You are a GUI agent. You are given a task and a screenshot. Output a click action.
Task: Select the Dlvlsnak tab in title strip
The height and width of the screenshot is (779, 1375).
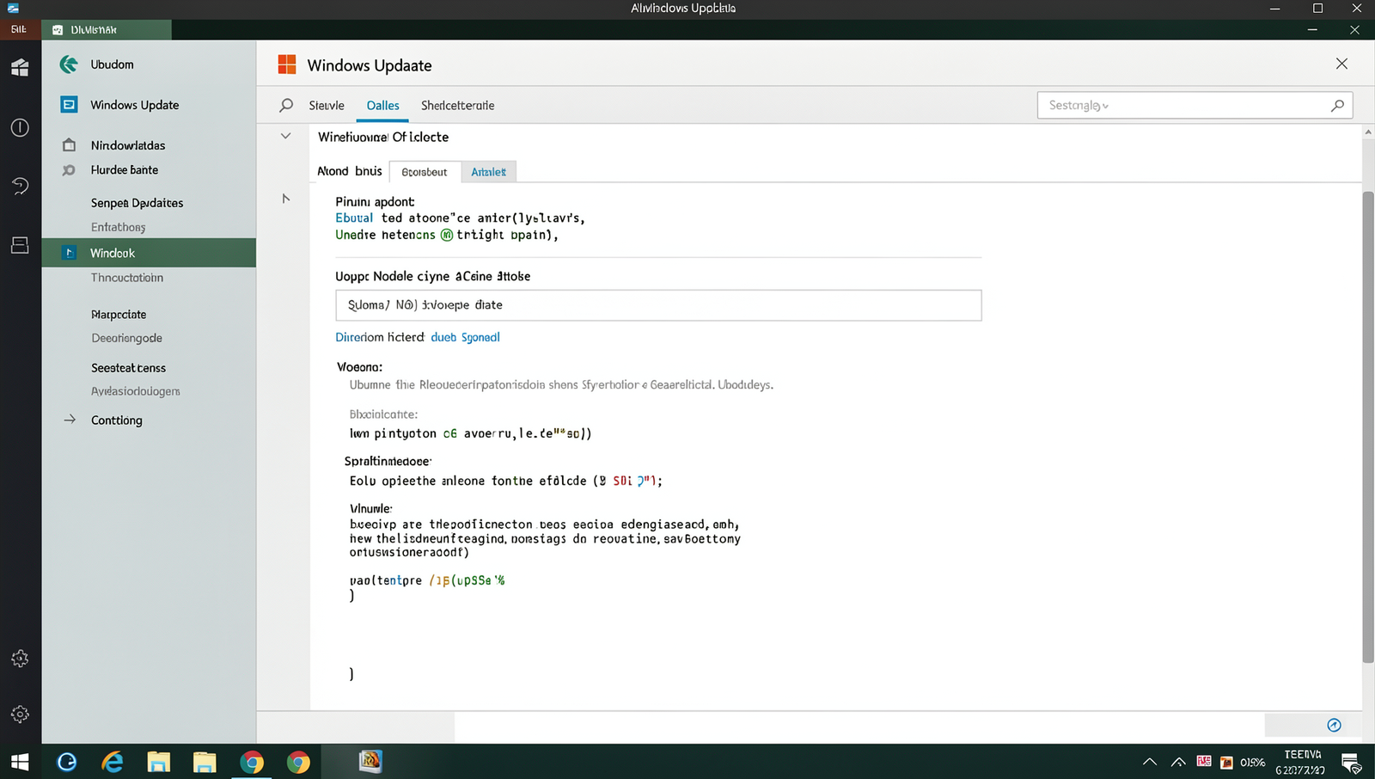(x=107, y=29)
